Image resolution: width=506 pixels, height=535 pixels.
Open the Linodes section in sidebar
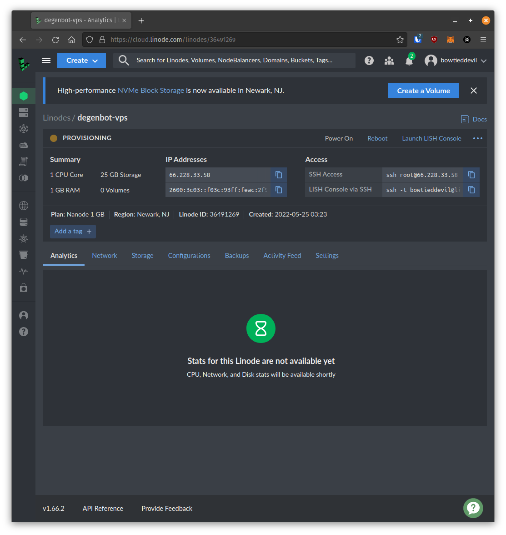[24, 96]
